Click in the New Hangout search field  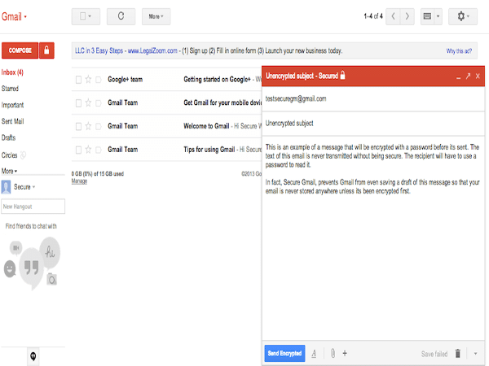point(31,208)
